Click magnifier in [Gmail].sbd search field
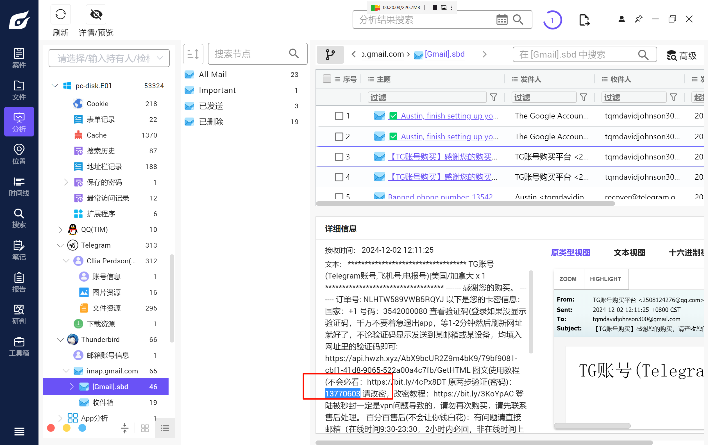The width and height of the screenshot is (708, 445). point(643,55)
